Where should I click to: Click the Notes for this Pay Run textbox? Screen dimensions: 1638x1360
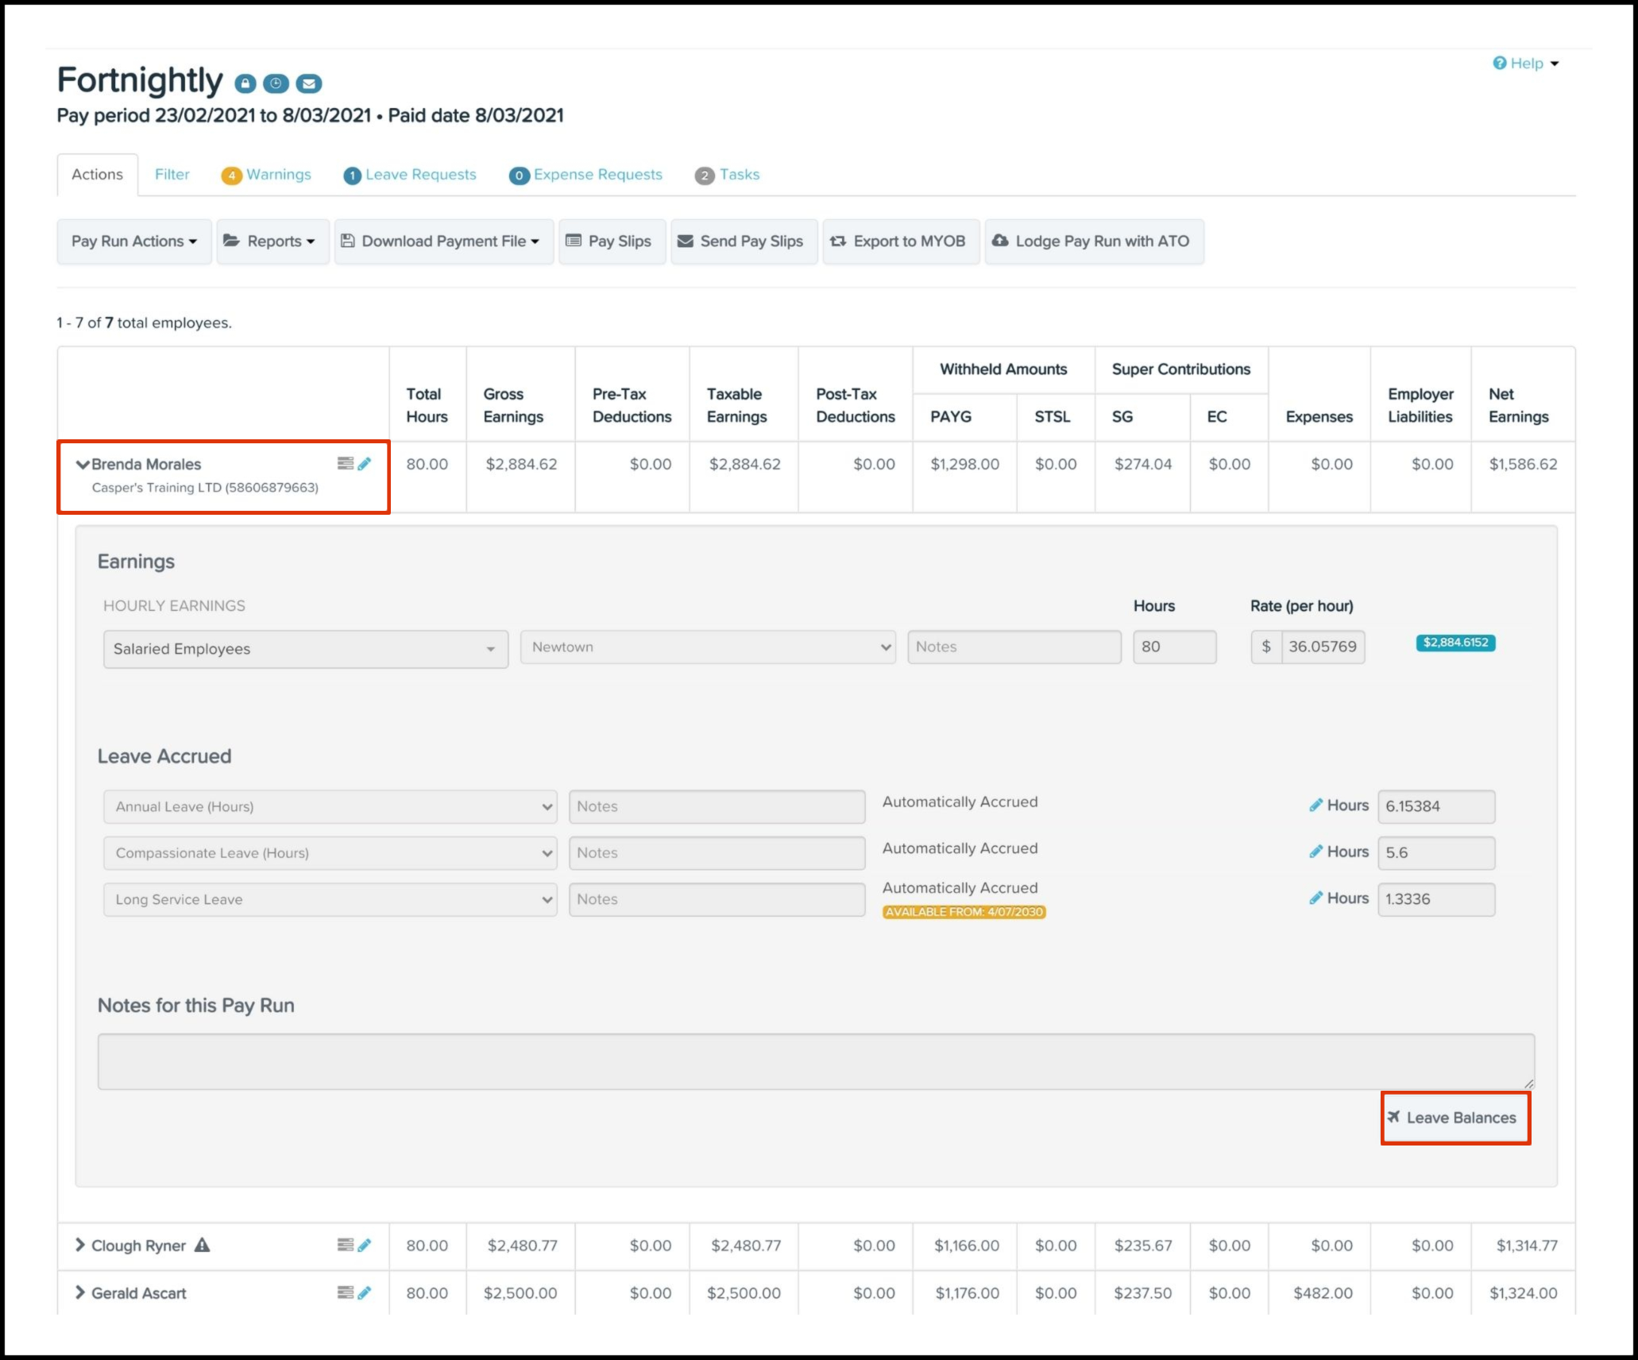coord(815,1061)
